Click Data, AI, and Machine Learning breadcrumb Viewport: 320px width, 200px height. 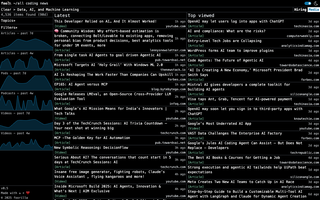click(48, 9)
